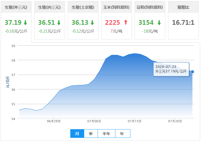Image resolution: width=201 pixels, height=142 pixels.
Task: Set chart period to 半年
Action: click(106, 134)
